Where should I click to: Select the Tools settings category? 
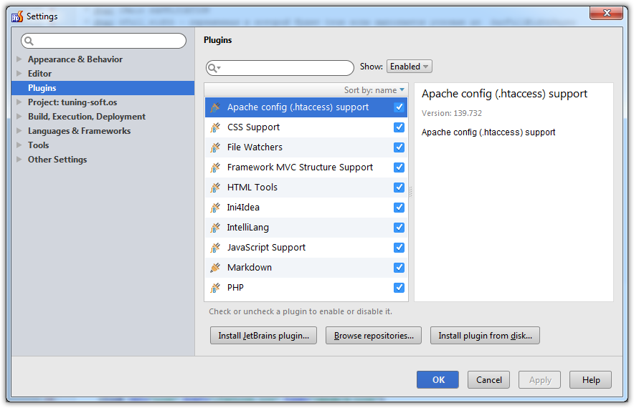click(39, 145)
